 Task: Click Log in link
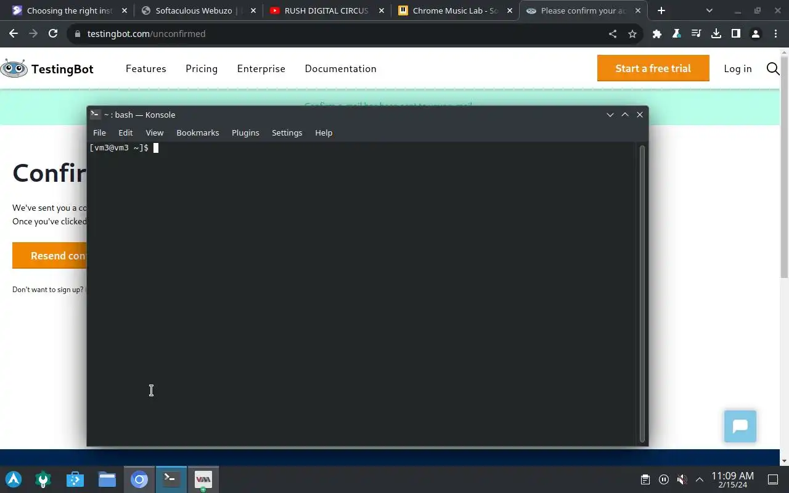(738, 68)
